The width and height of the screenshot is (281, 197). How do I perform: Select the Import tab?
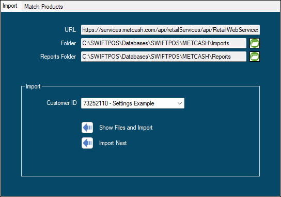[x=10, y=6]
